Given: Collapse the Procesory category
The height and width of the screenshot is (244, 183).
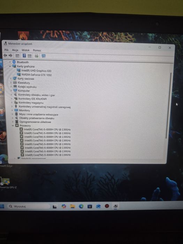Looking at the screenshot, I should click(x=13, y=125).
